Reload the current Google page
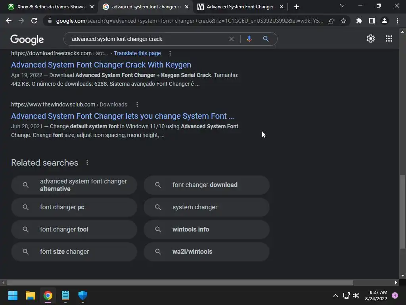Screen dimensions: 406x305 [x=34, y=21]
